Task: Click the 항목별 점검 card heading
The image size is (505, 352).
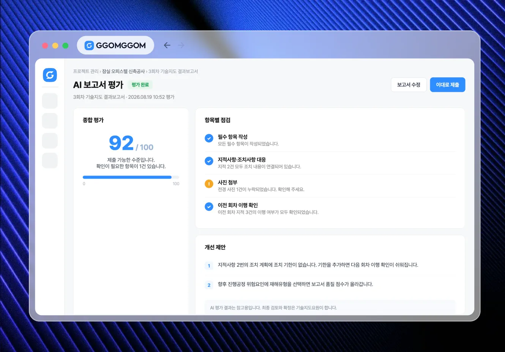Action: (x=218, y=120)
